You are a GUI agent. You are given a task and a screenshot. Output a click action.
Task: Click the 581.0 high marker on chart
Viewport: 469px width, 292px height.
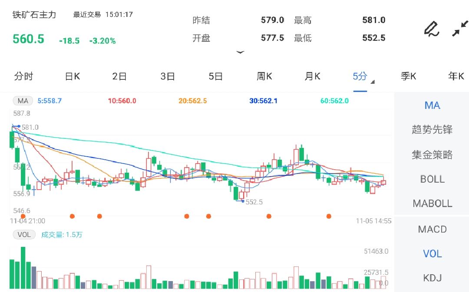pyautogui.click(x=30, y=127)
